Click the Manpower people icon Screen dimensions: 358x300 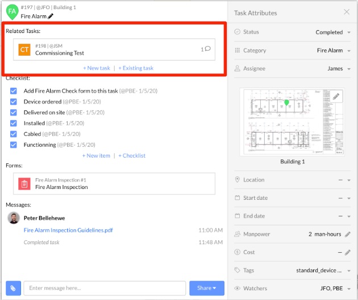coord(238,234)
